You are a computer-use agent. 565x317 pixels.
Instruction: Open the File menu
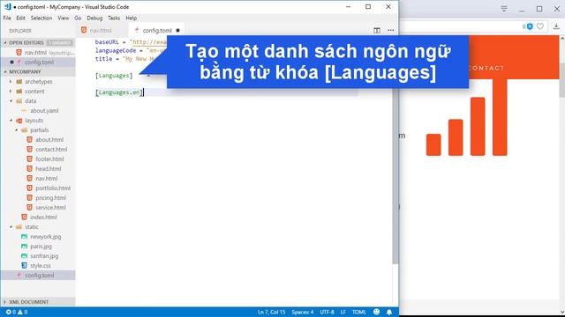7,18
